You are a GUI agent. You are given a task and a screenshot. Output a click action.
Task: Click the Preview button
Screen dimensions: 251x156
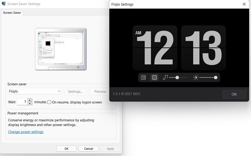pyautogui.click(x=100, y=92)
